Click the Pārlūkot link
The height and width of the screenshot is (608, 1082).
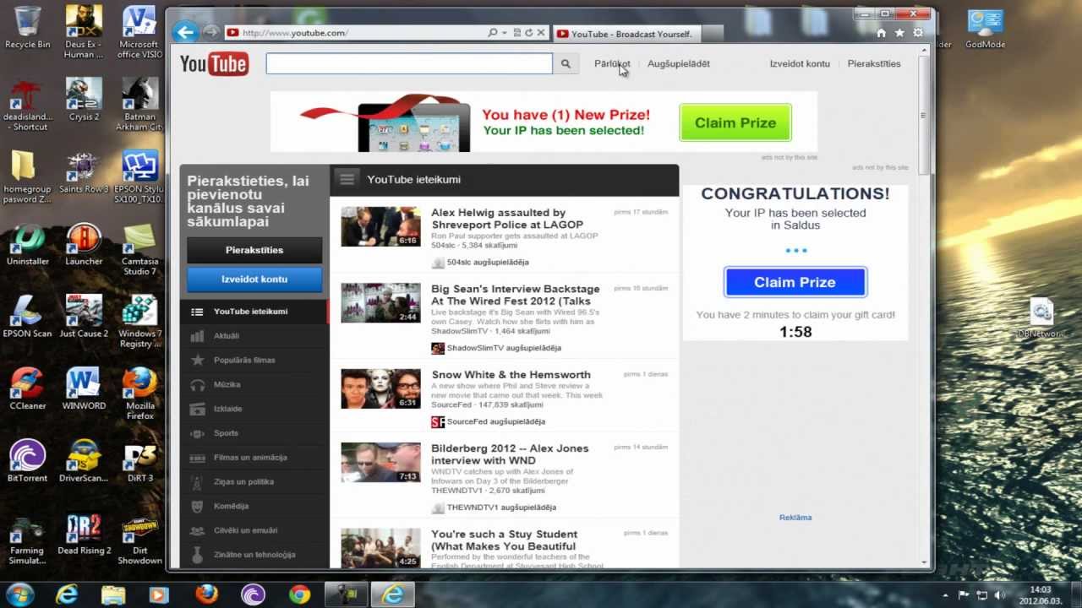[612, 63]
